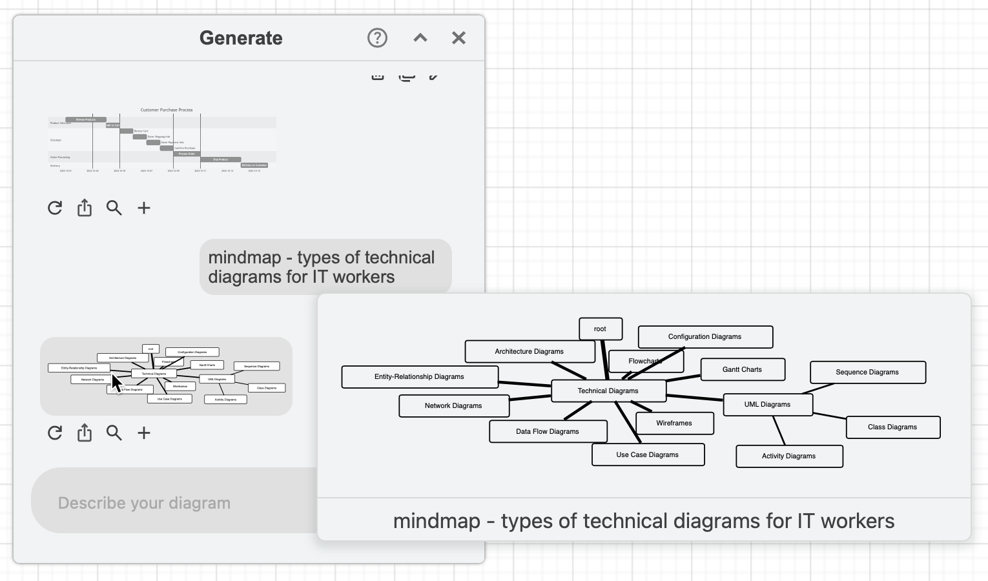Screen dimensions: 988x581
Task: Insert the Gantt chart into the canvas
Action: tap(144, 208)
